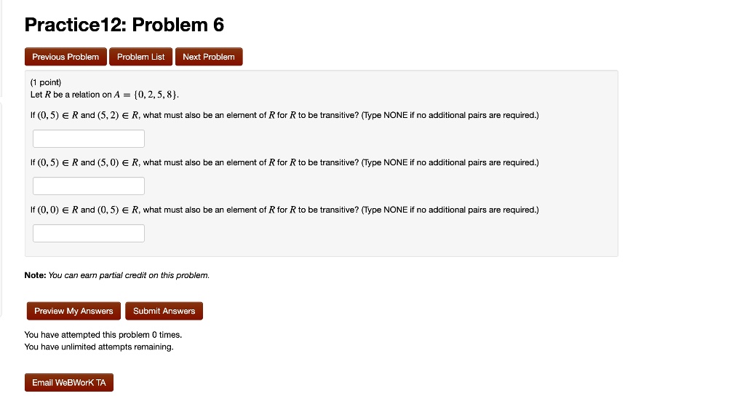Click the Practice12: Problem 6 heading

click(124, 25)
